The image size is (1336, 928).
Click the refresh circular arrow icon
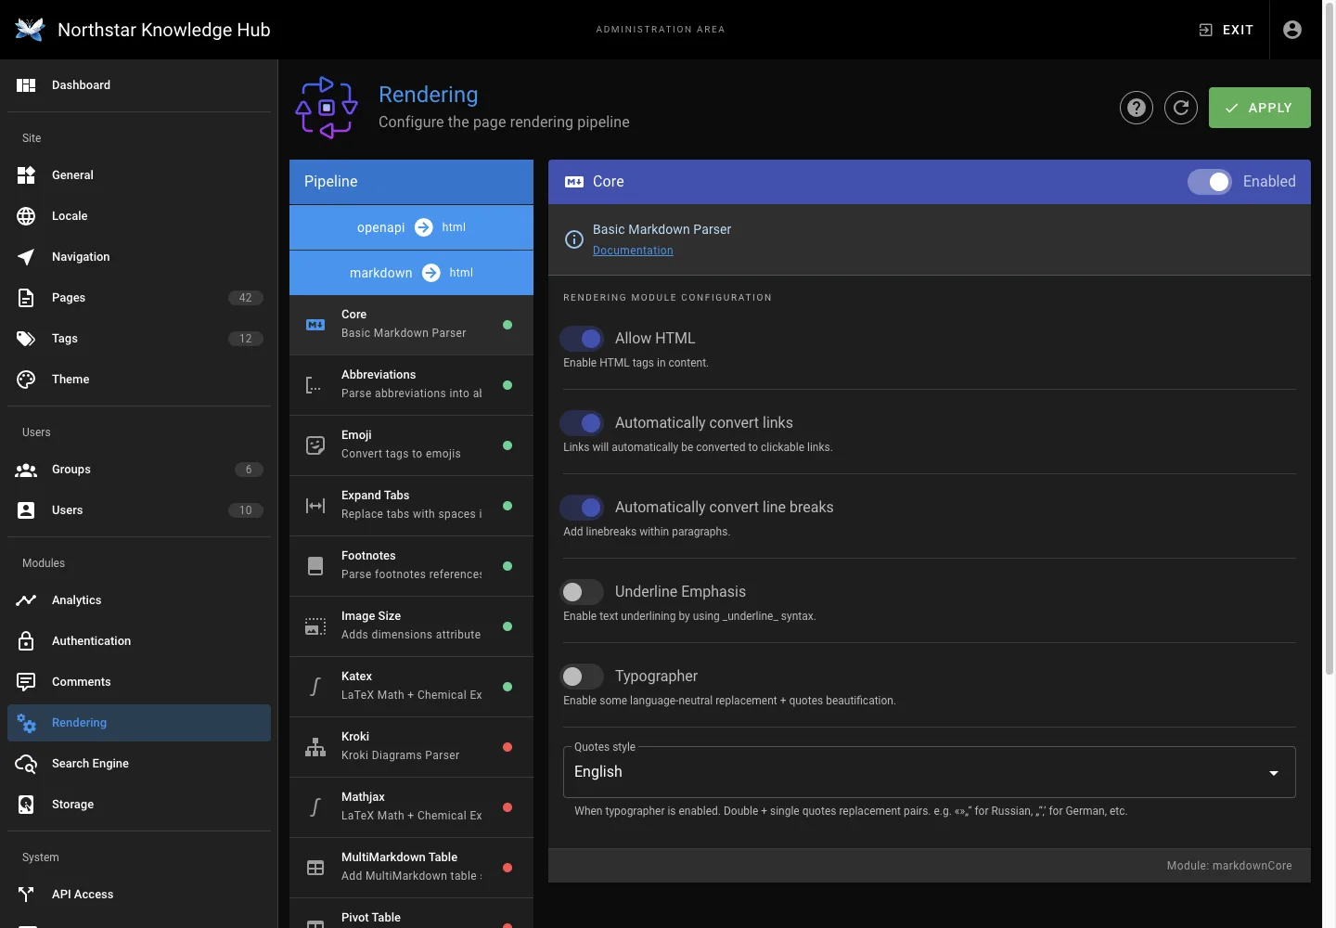click(1181, 108)
